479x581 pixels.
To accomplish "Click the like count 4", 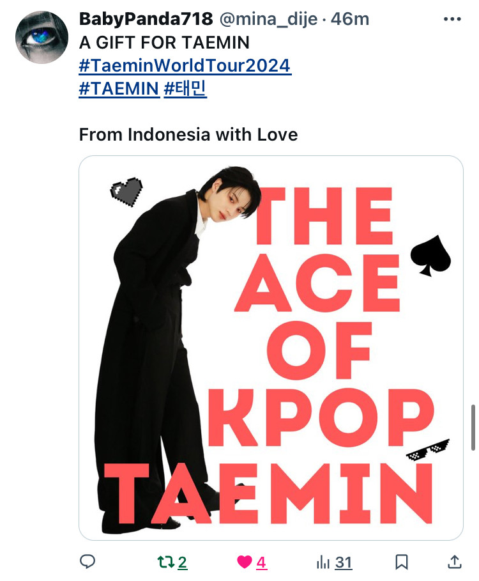I will click(261, 562).
